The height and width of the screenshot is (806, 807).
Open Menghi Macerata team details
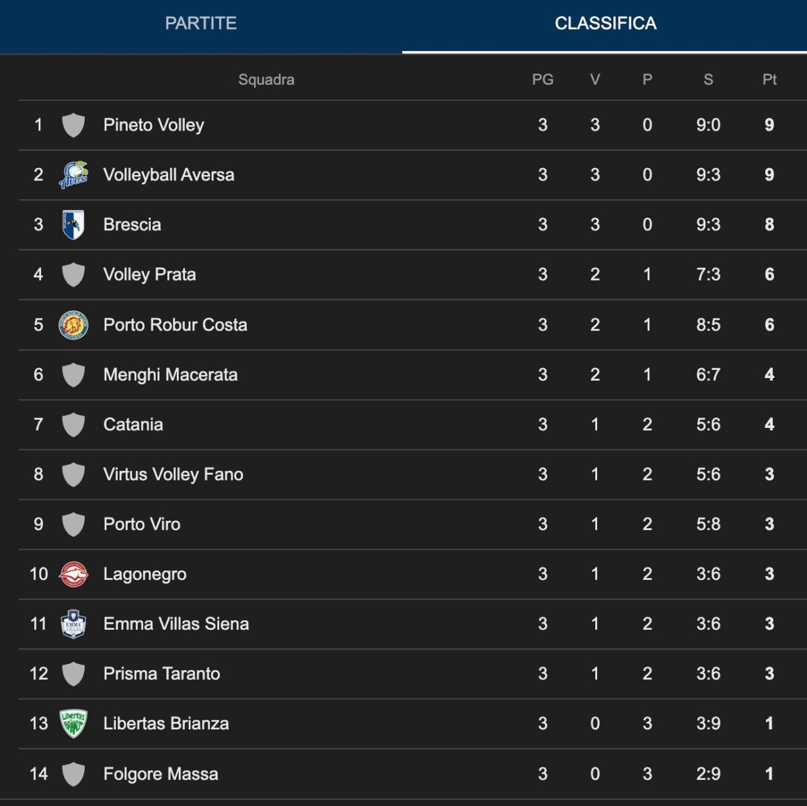coord(170,375)
